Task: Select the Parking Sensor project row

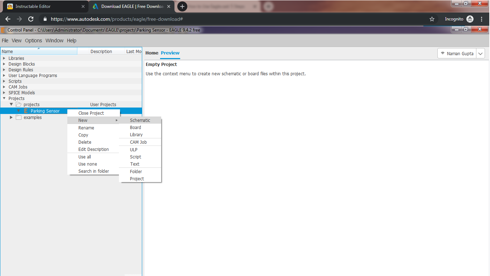Action: (x=71, y=111)
